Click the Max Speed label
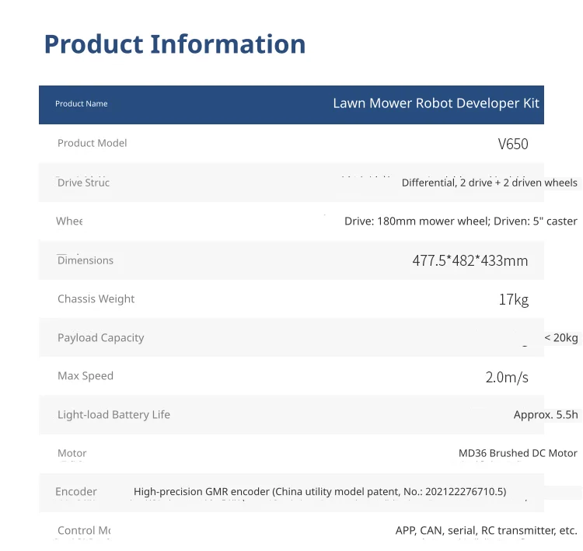 click(86, 376)
